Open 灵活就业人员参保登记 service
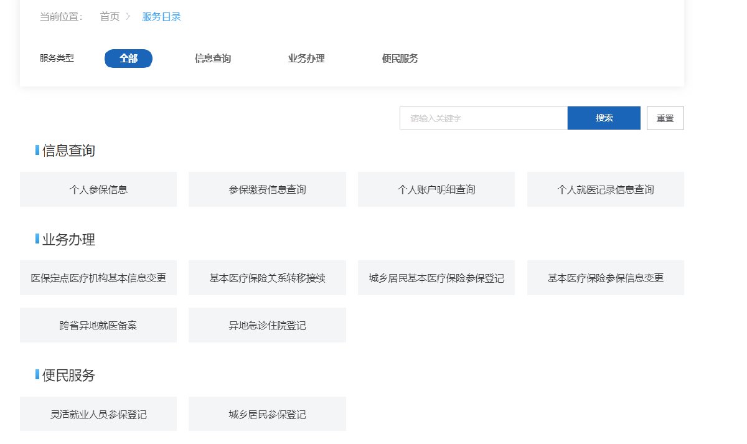Viewport: 747px width, 444px height. (98, 414)
